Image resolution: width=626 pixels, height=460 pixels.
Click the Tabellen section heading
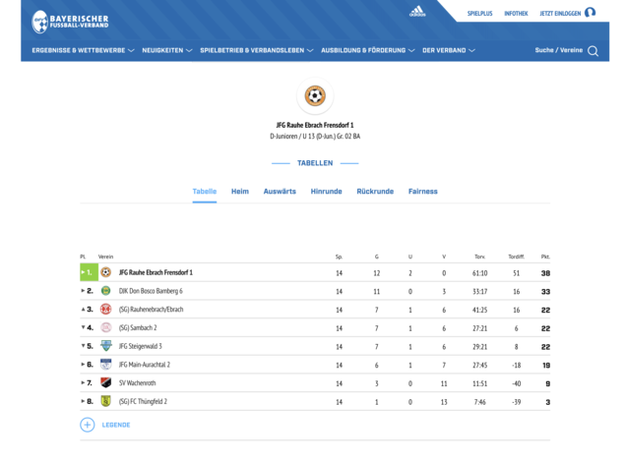tap(315, 163)
